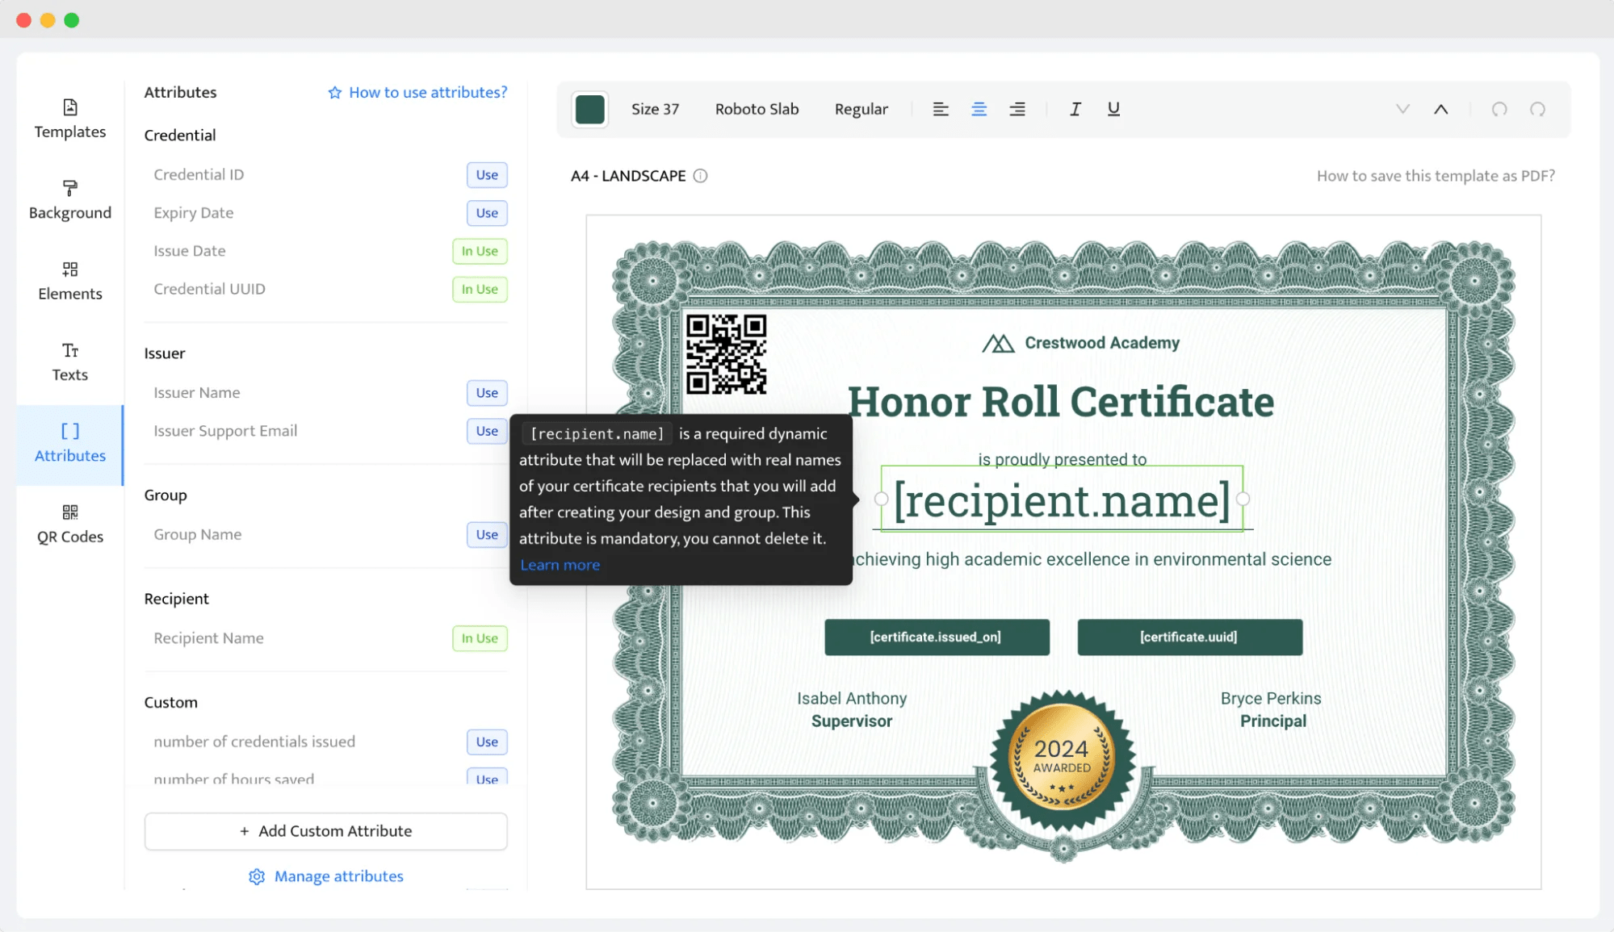Toggle underline formatting
Viewport: 1614px width, 932px height.
1113,109
